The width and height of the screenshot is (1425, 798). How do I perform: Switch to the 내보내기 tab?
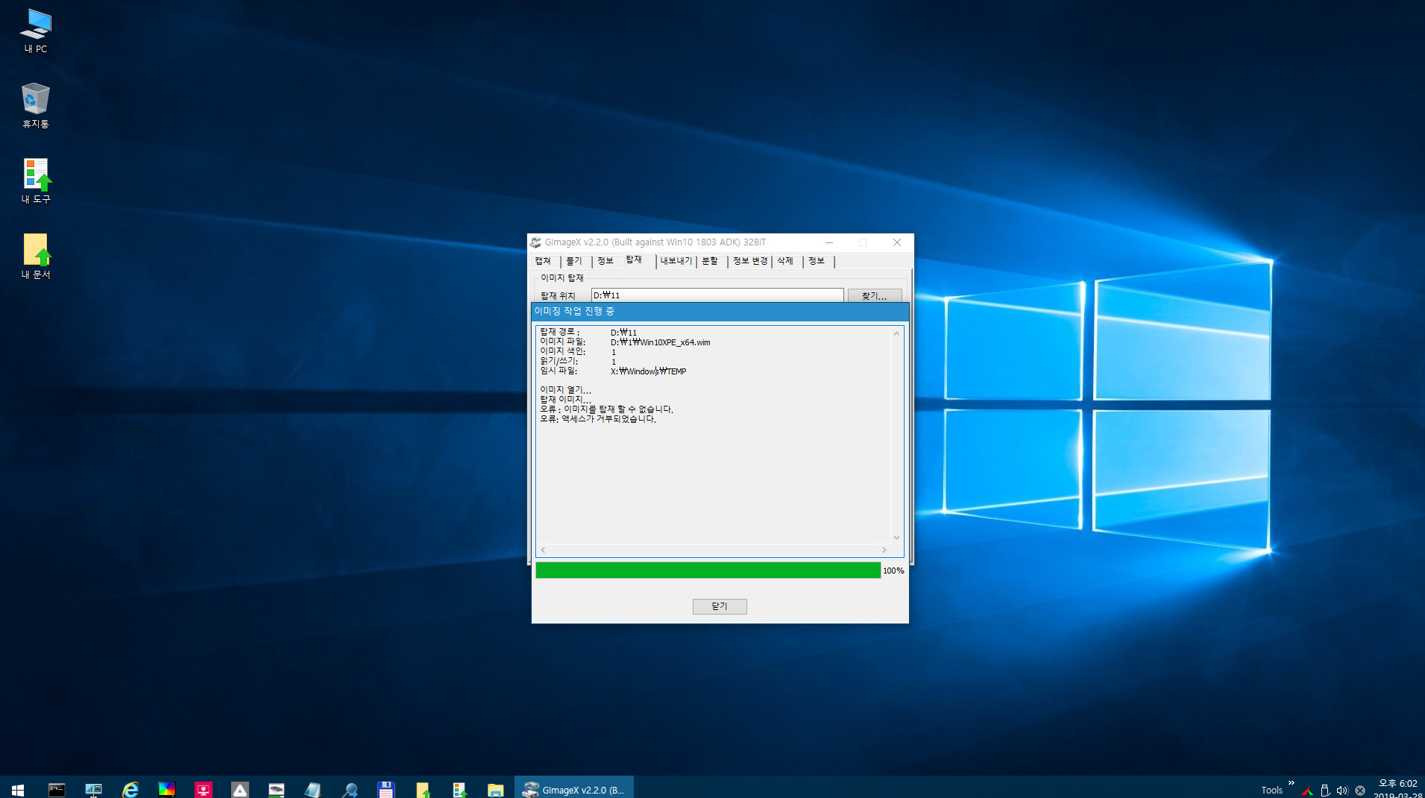(x=676, y=261)
